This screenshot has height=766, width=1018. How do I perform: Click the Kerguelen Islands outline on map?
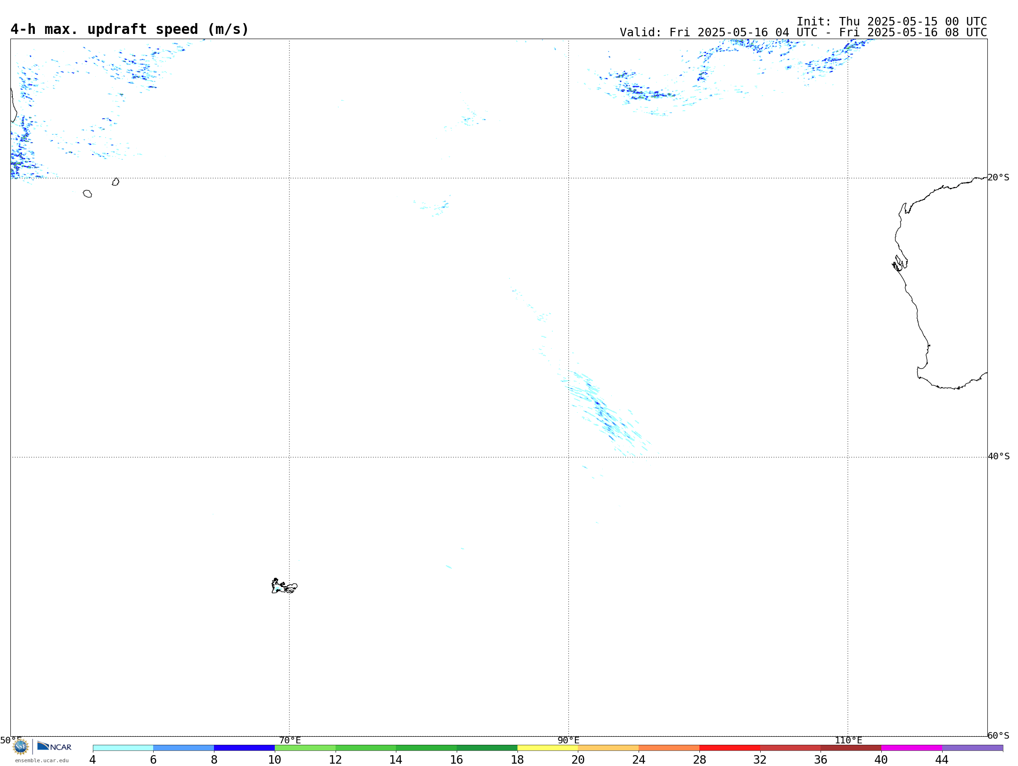(284, 586)
